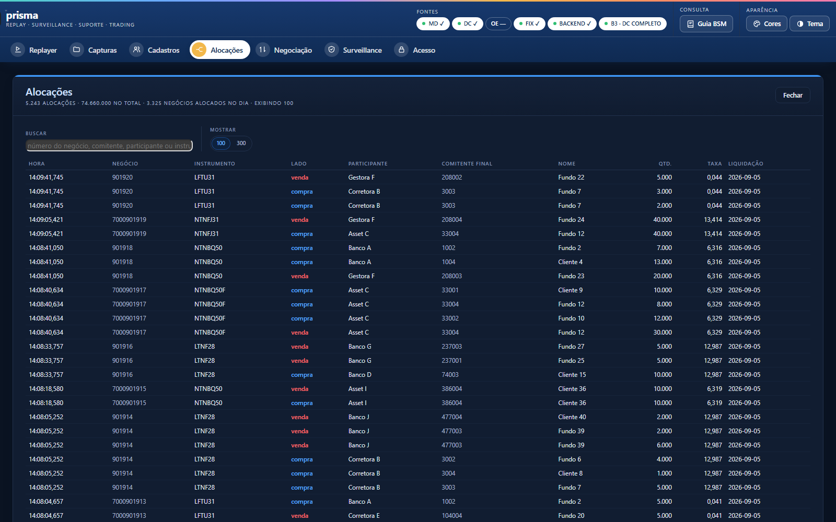The height and width of the screenshot is (522, 836).
Task: Click the HORA column header
Action: click(37, 164)
